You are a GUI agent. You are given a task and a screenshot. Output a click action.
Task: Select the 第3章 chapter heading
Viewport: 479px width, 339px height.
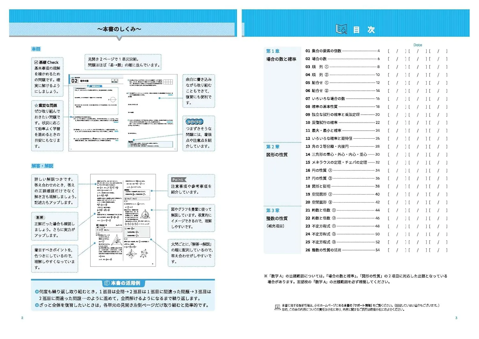click(x=273, y=211)
